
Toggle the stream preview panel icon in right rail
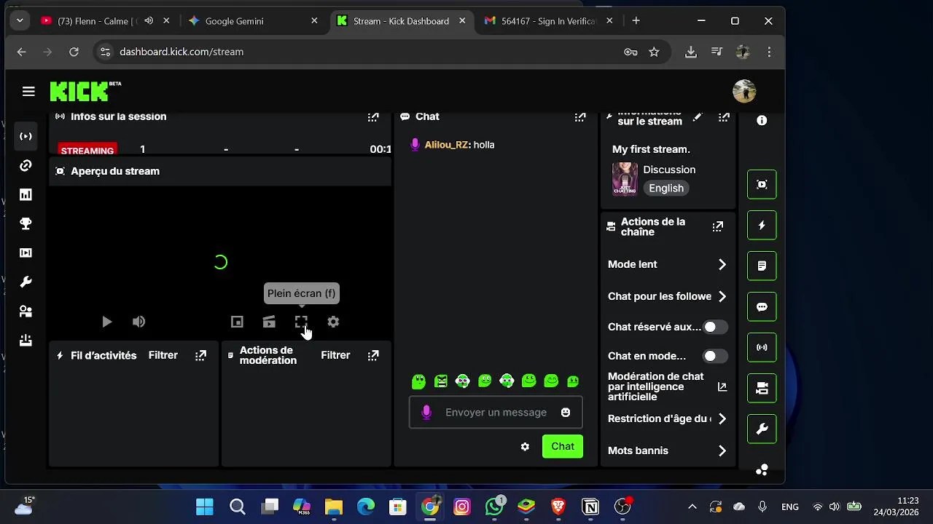click(762, 185)
